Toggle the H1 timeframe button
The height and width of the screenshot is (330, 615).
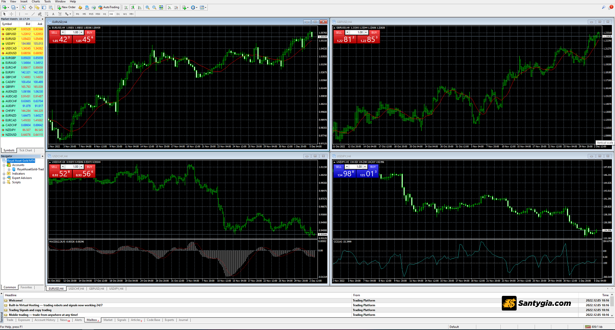click(105, 14)
